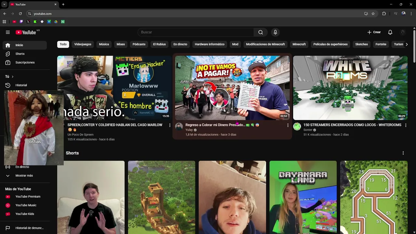Expand Mostrar más in the sidebar
The width and height of the screenshot is (416, 234).
[x=25, y=175]
